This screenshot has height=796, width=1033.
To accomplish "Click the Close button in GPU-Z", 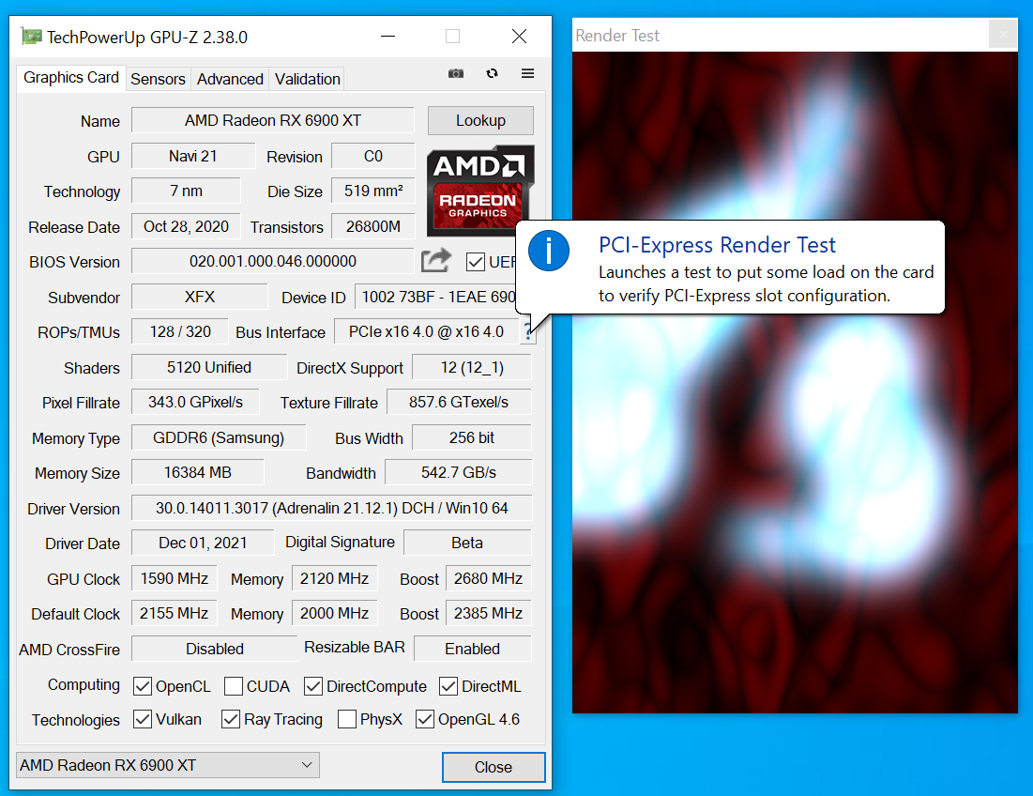I will pyautogui.click(x=494, y=767).
